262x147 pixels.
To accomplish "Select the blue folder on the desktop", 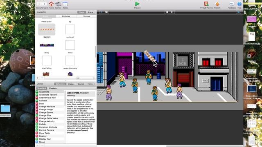I will [x=5, y=109].
